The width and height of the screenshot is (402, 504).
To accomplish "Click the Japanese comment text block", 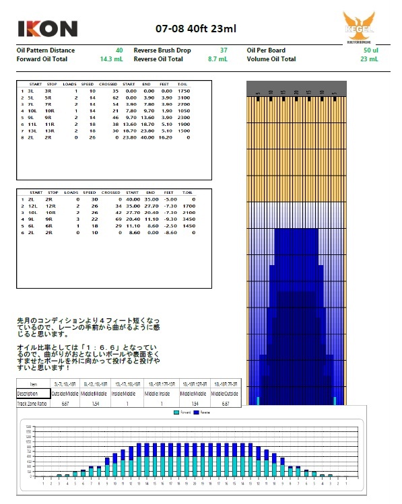I will (x=88, y=344).
